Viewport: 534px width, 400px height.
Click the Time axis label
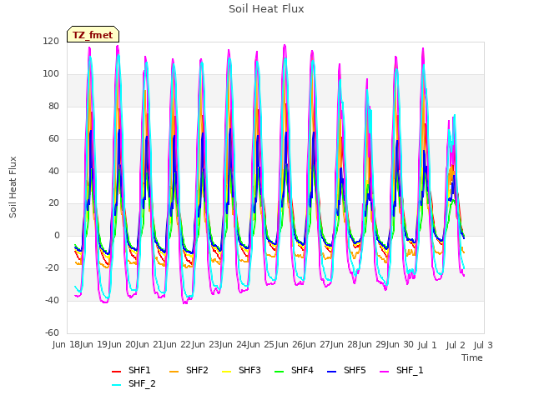coord(472,357)
